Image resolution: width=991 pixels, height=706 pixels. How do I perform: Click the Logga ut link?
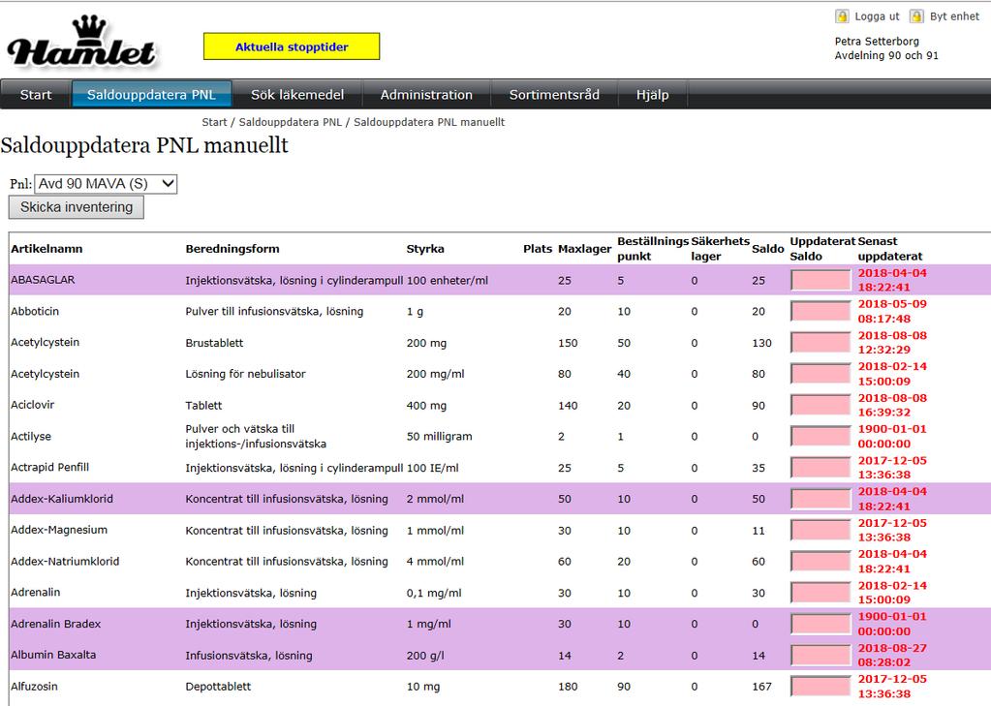pos(877,16)
